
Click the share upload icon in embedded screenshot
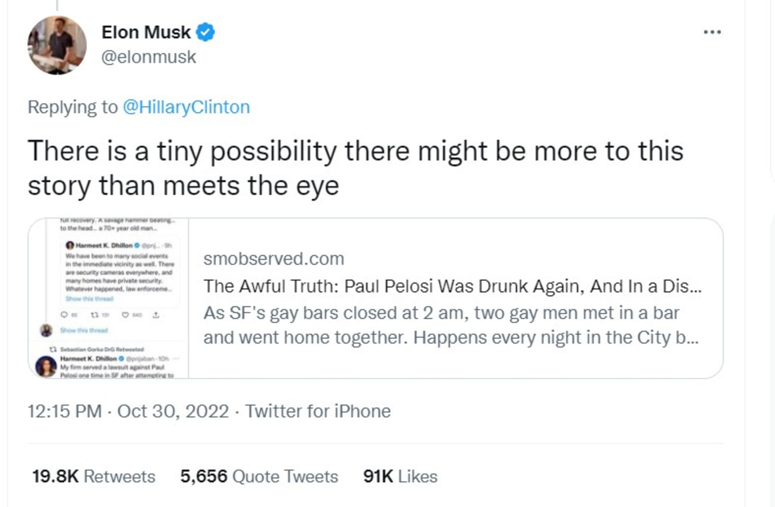[156, 315]
